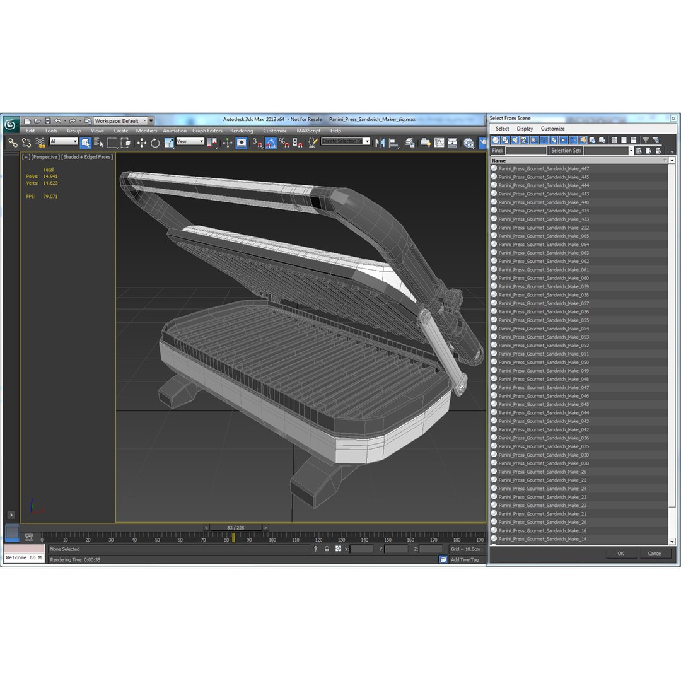The image size is (681, 681).
Task: Select the Select and Link tool
Action: tap(13, 143)
